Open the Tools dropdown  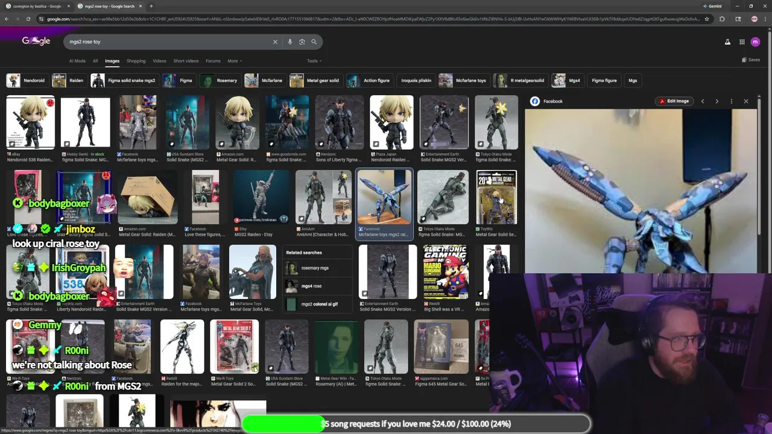pos(314,61)
